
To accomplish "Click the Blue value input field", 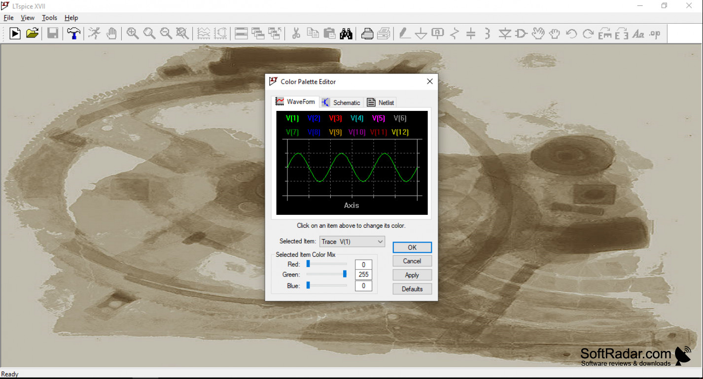I will tap(363, 286).
